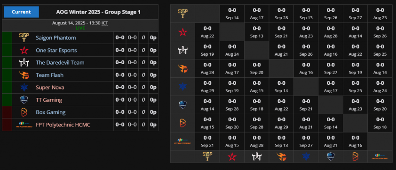Open the Box Gaming team link

(x=51, y=112)
